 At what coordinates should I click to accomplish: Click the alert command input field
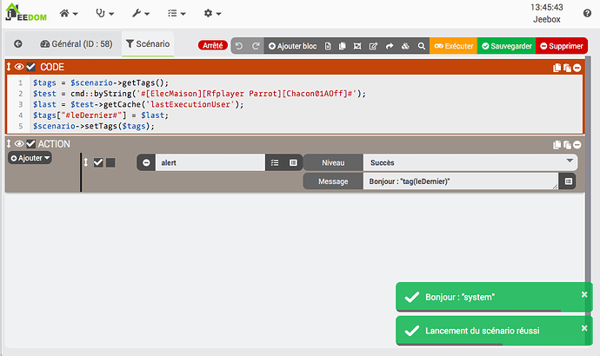point(210,162)
